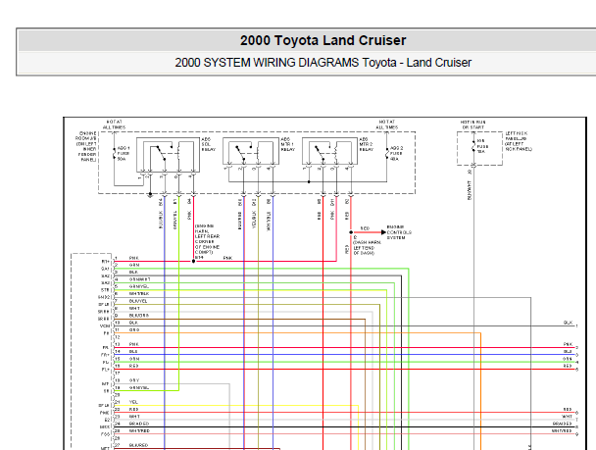Click the ENGINE HARN LEFT REAR CORNER note
This screenshot has height=450, width=596.
[x=207, y=242]
